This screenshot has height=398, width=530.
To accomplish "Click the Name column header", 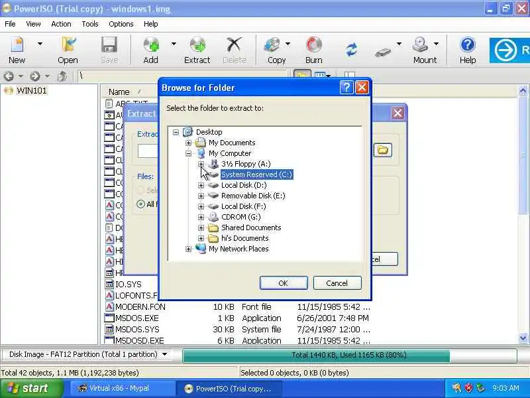I will (119, 92).
